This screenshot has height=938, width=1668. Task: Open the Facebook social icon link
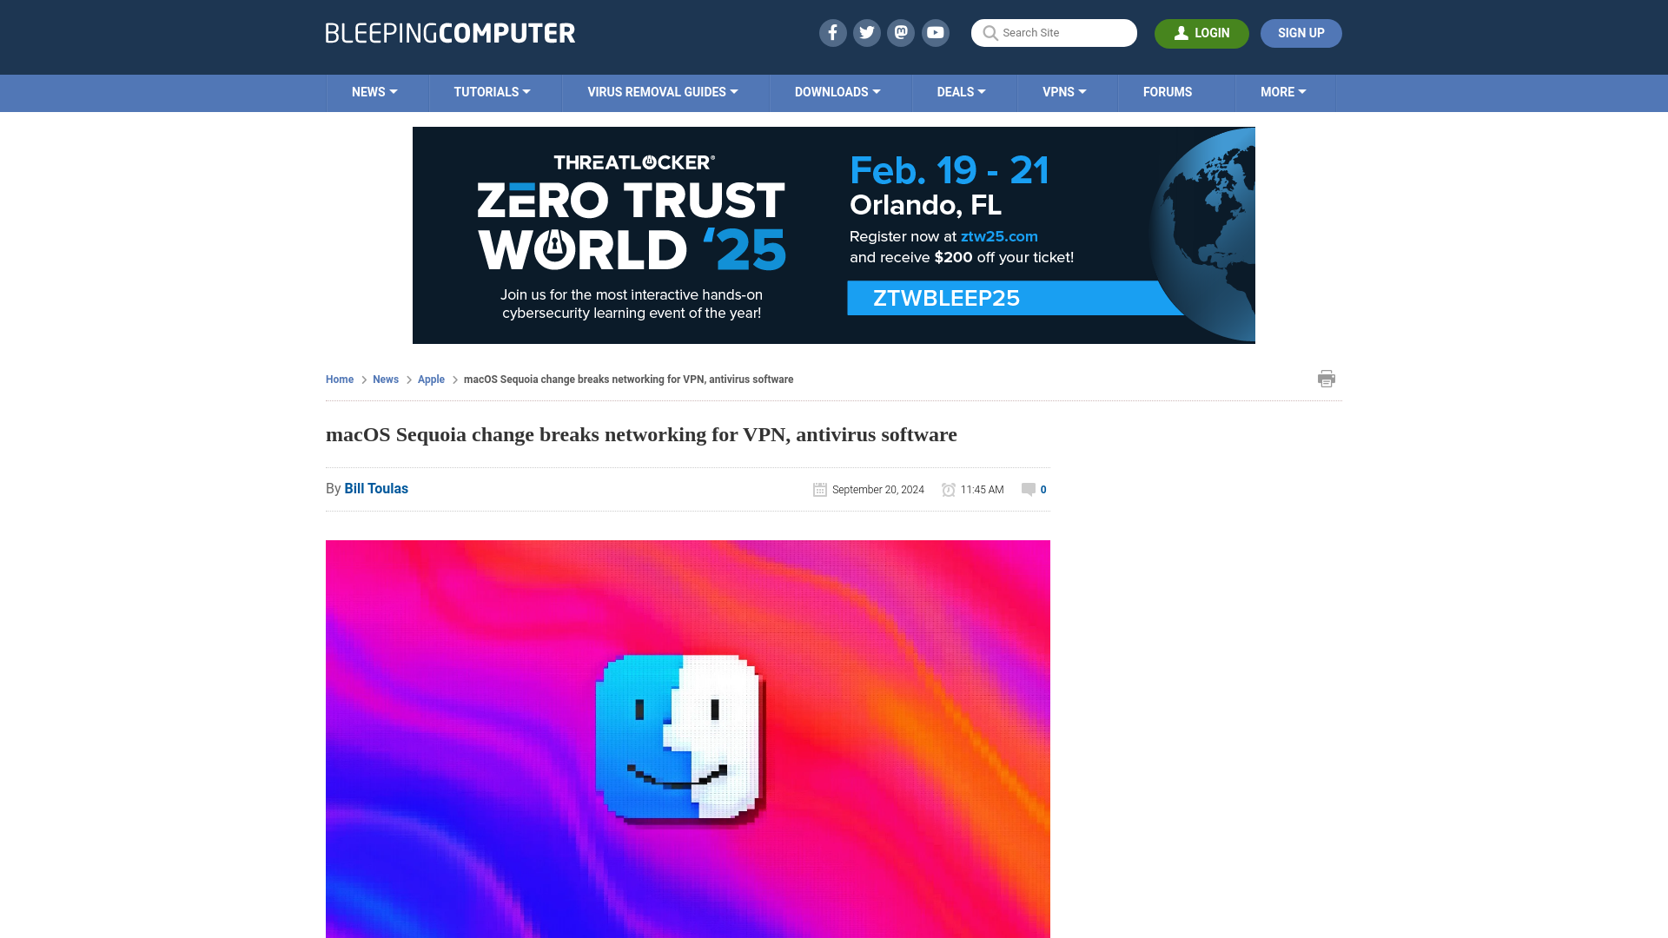click(x=833, y=33)
